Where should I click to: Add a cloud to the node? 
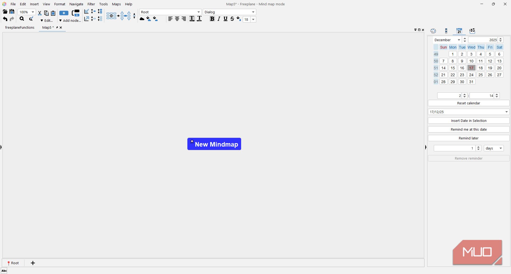pyautogui.click(x=142, y=19)
